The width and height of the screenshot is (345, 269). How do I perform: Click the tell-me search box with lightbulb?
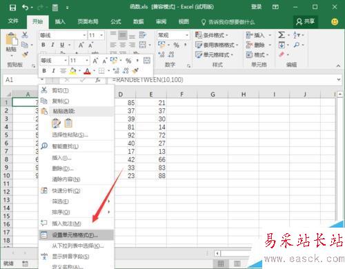pos(228,22)
